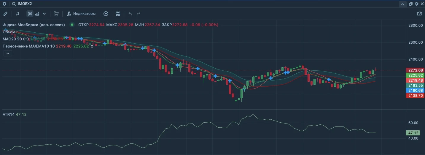The width and height of the screenshot is (425, 155).
Task: Redo the last chart action
Action: pyautogui.click(x=138, y=14)
